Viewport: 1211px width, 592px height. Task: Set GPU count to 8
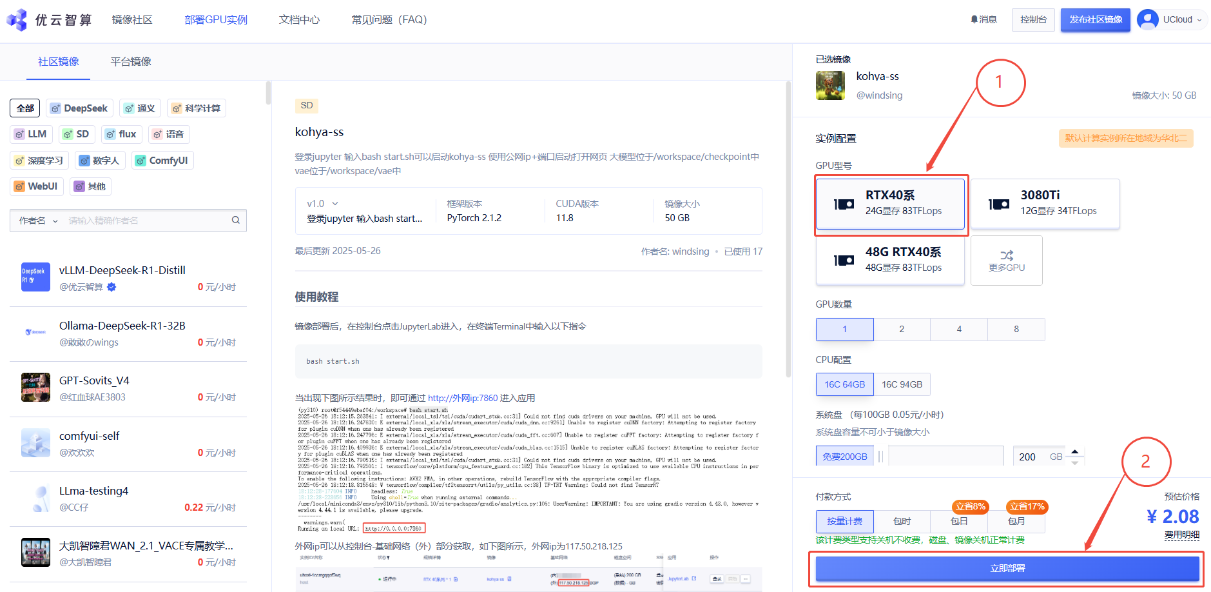click(x=1016, y=330)
